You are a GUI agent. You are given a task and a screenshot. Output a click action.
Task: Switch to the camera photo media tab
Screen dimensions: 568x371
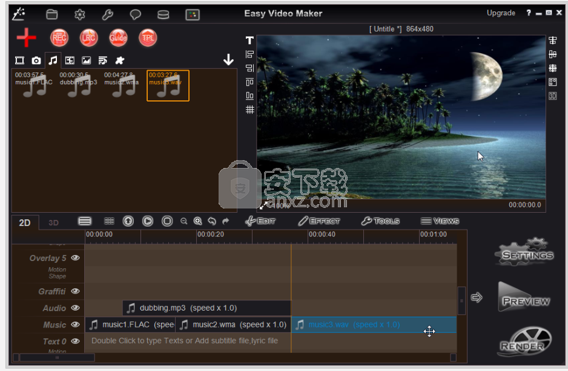(36, 60)
